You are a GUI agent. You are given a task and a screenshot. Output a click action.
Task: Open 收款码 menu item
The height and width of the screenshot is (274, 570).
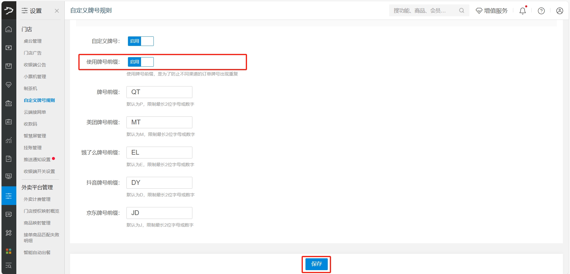pyautogui.click(x=30, y=124)
